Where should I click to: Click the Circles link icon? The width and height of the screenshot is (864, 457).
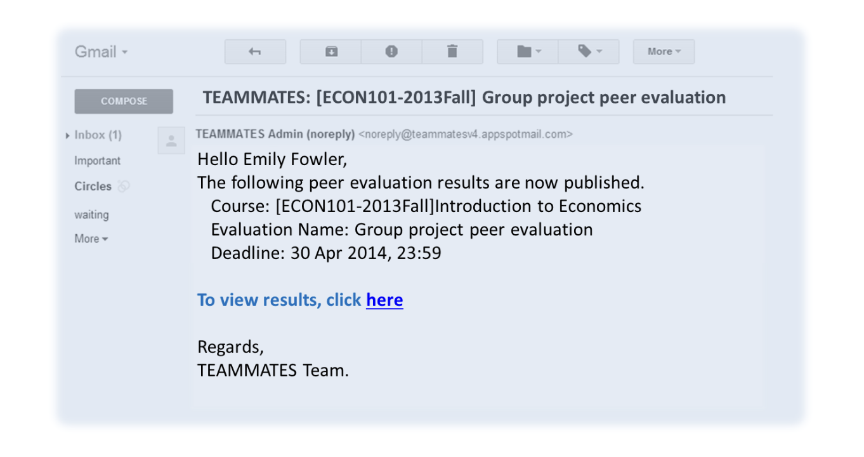pos(124,186)
